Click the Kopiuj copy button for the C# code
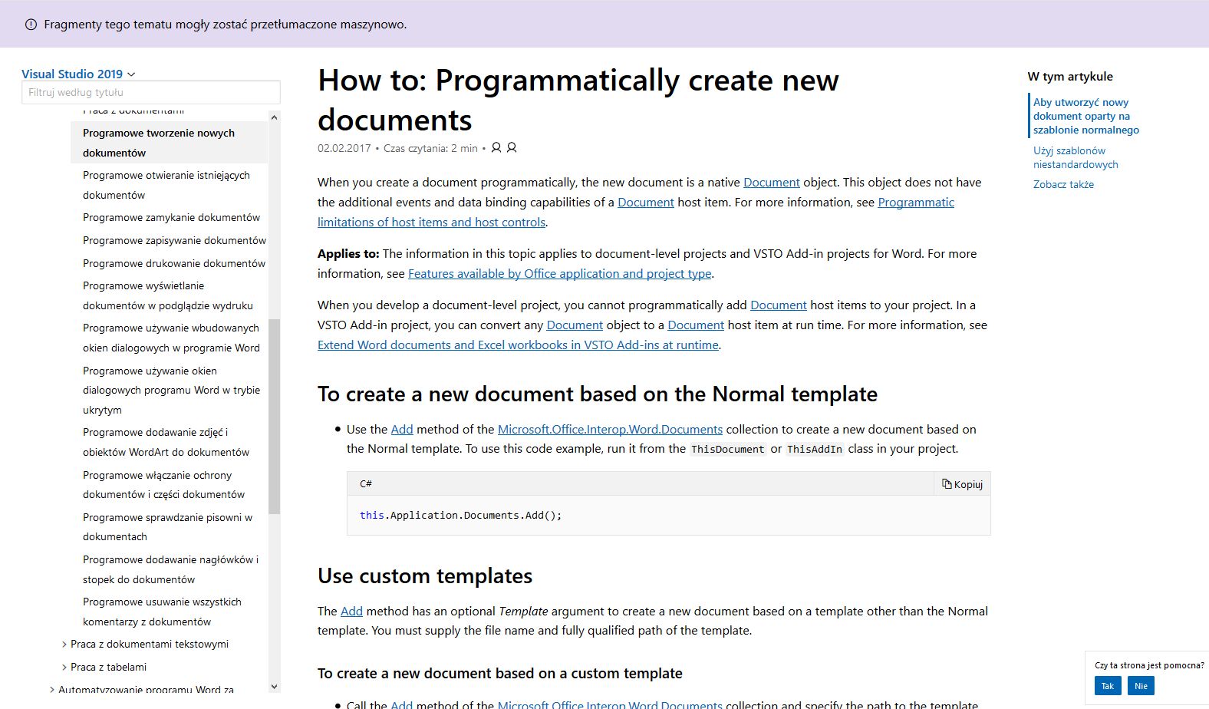 click(x=963, y=484)
